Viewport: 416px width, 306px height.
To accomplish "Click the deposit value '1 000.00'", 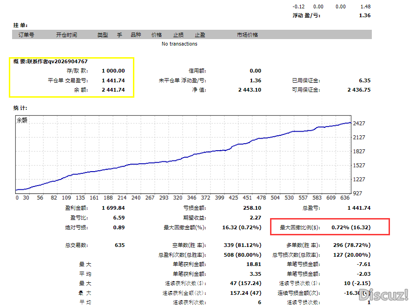I will (113, 71).
